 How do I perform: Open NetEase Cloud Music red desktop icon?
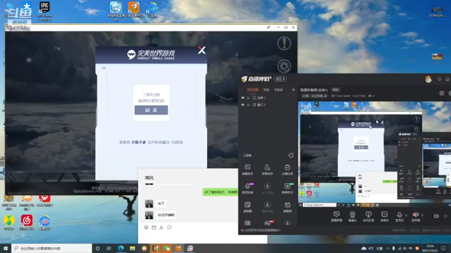pos(26,223)
